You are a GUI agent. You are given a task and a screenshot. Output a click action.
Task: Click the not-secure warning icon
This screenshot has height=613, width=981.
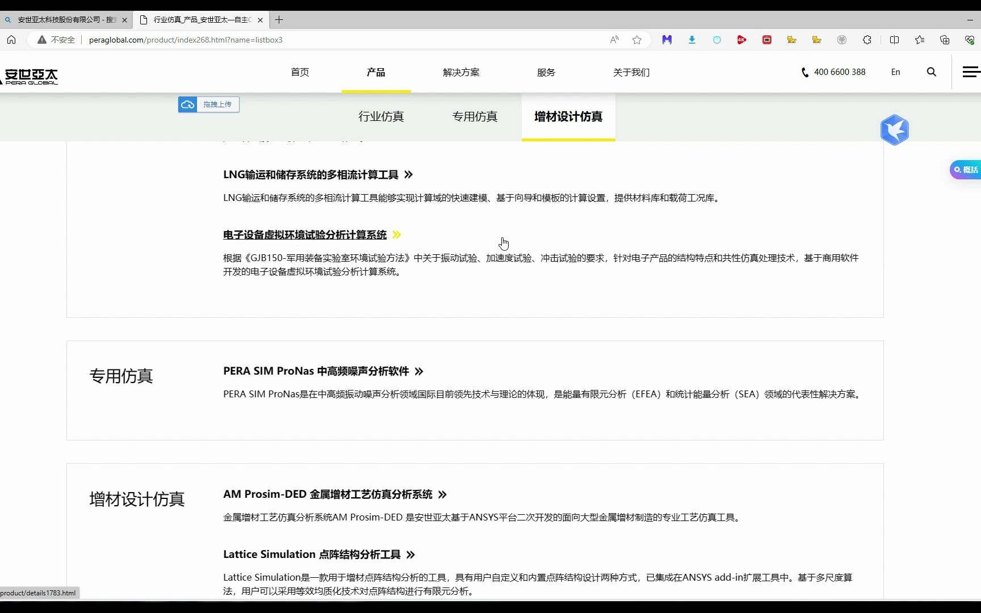[42, 40]
